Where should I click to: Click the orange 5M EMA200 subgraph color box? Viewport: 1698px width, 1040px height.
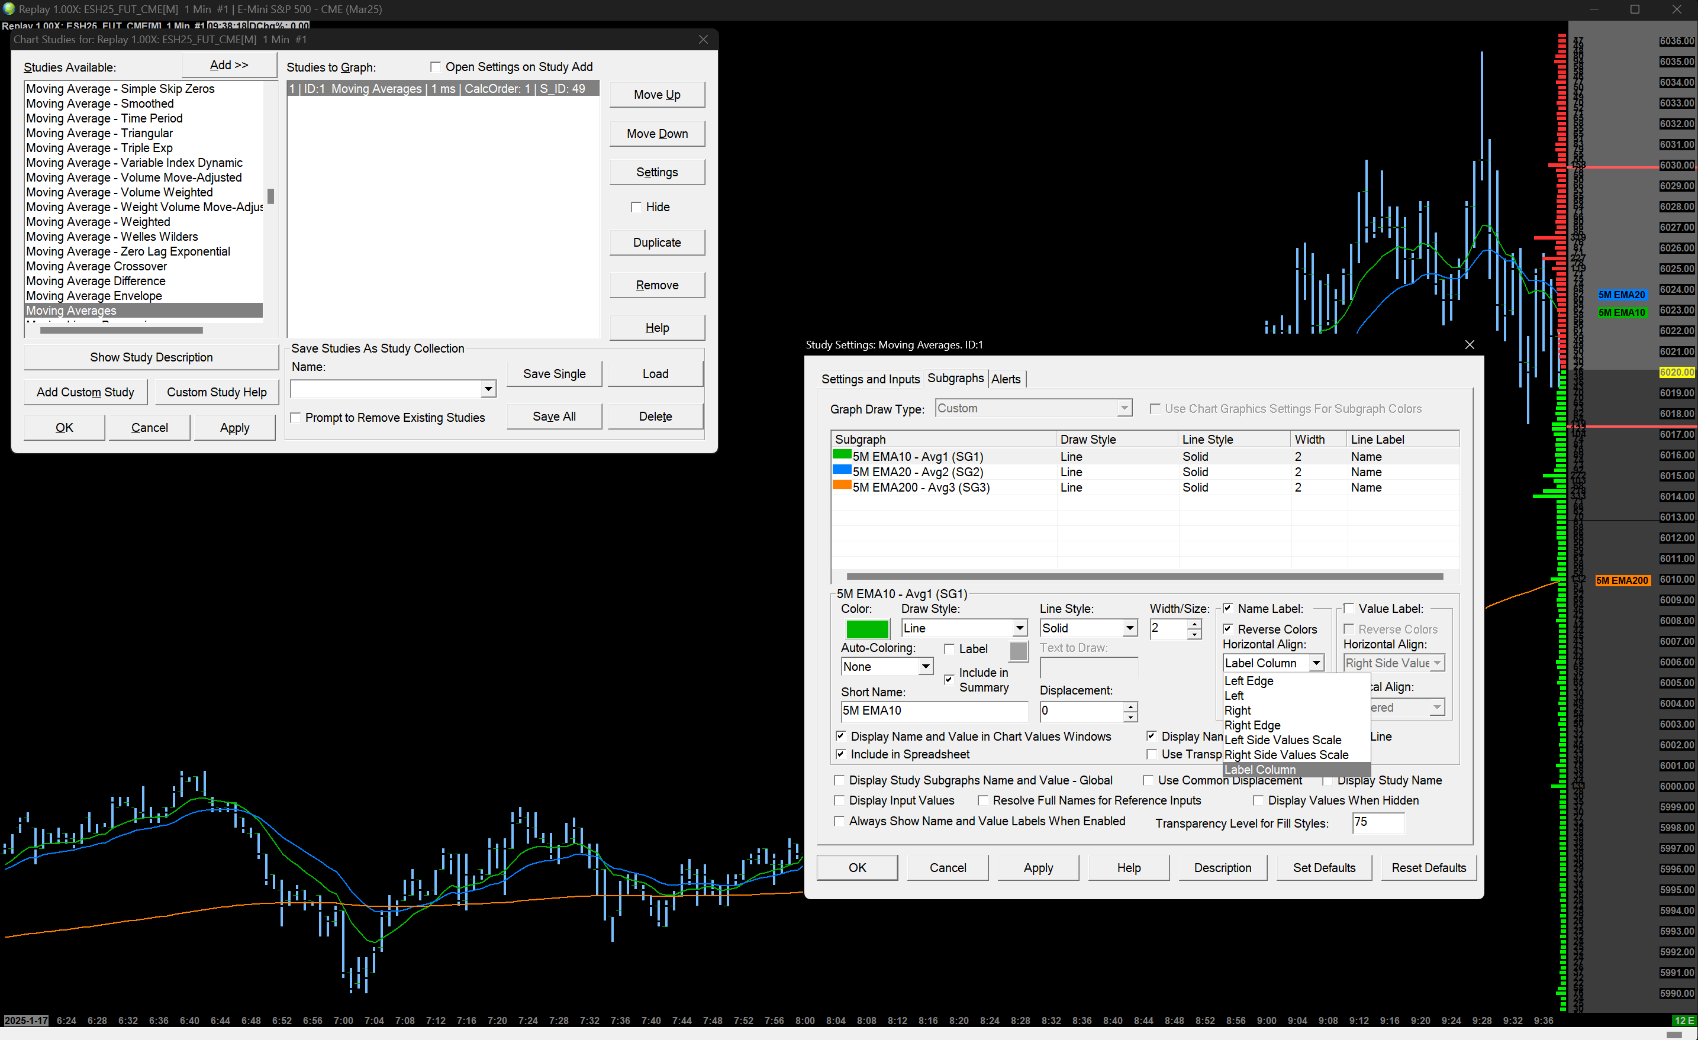click(842, 486)
